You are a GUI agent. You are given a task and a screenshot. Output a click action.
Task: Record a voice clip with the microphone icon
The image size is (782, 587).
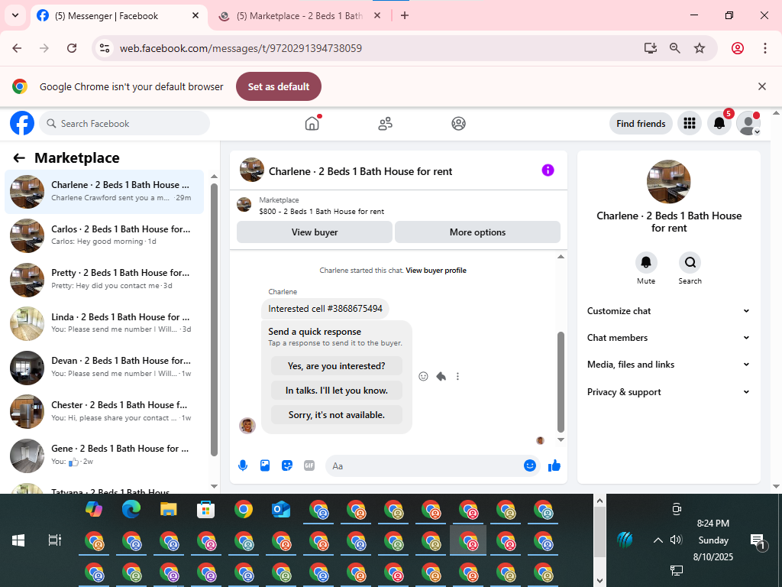point(243,465)
